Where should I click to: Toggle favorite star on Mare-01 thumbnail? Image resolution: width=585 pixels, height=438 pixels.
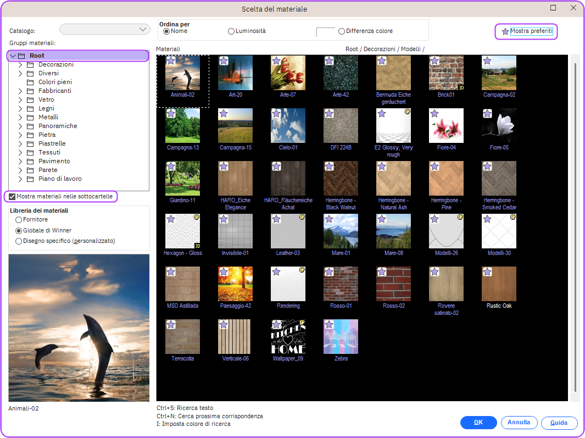click(x=329, y=219)
